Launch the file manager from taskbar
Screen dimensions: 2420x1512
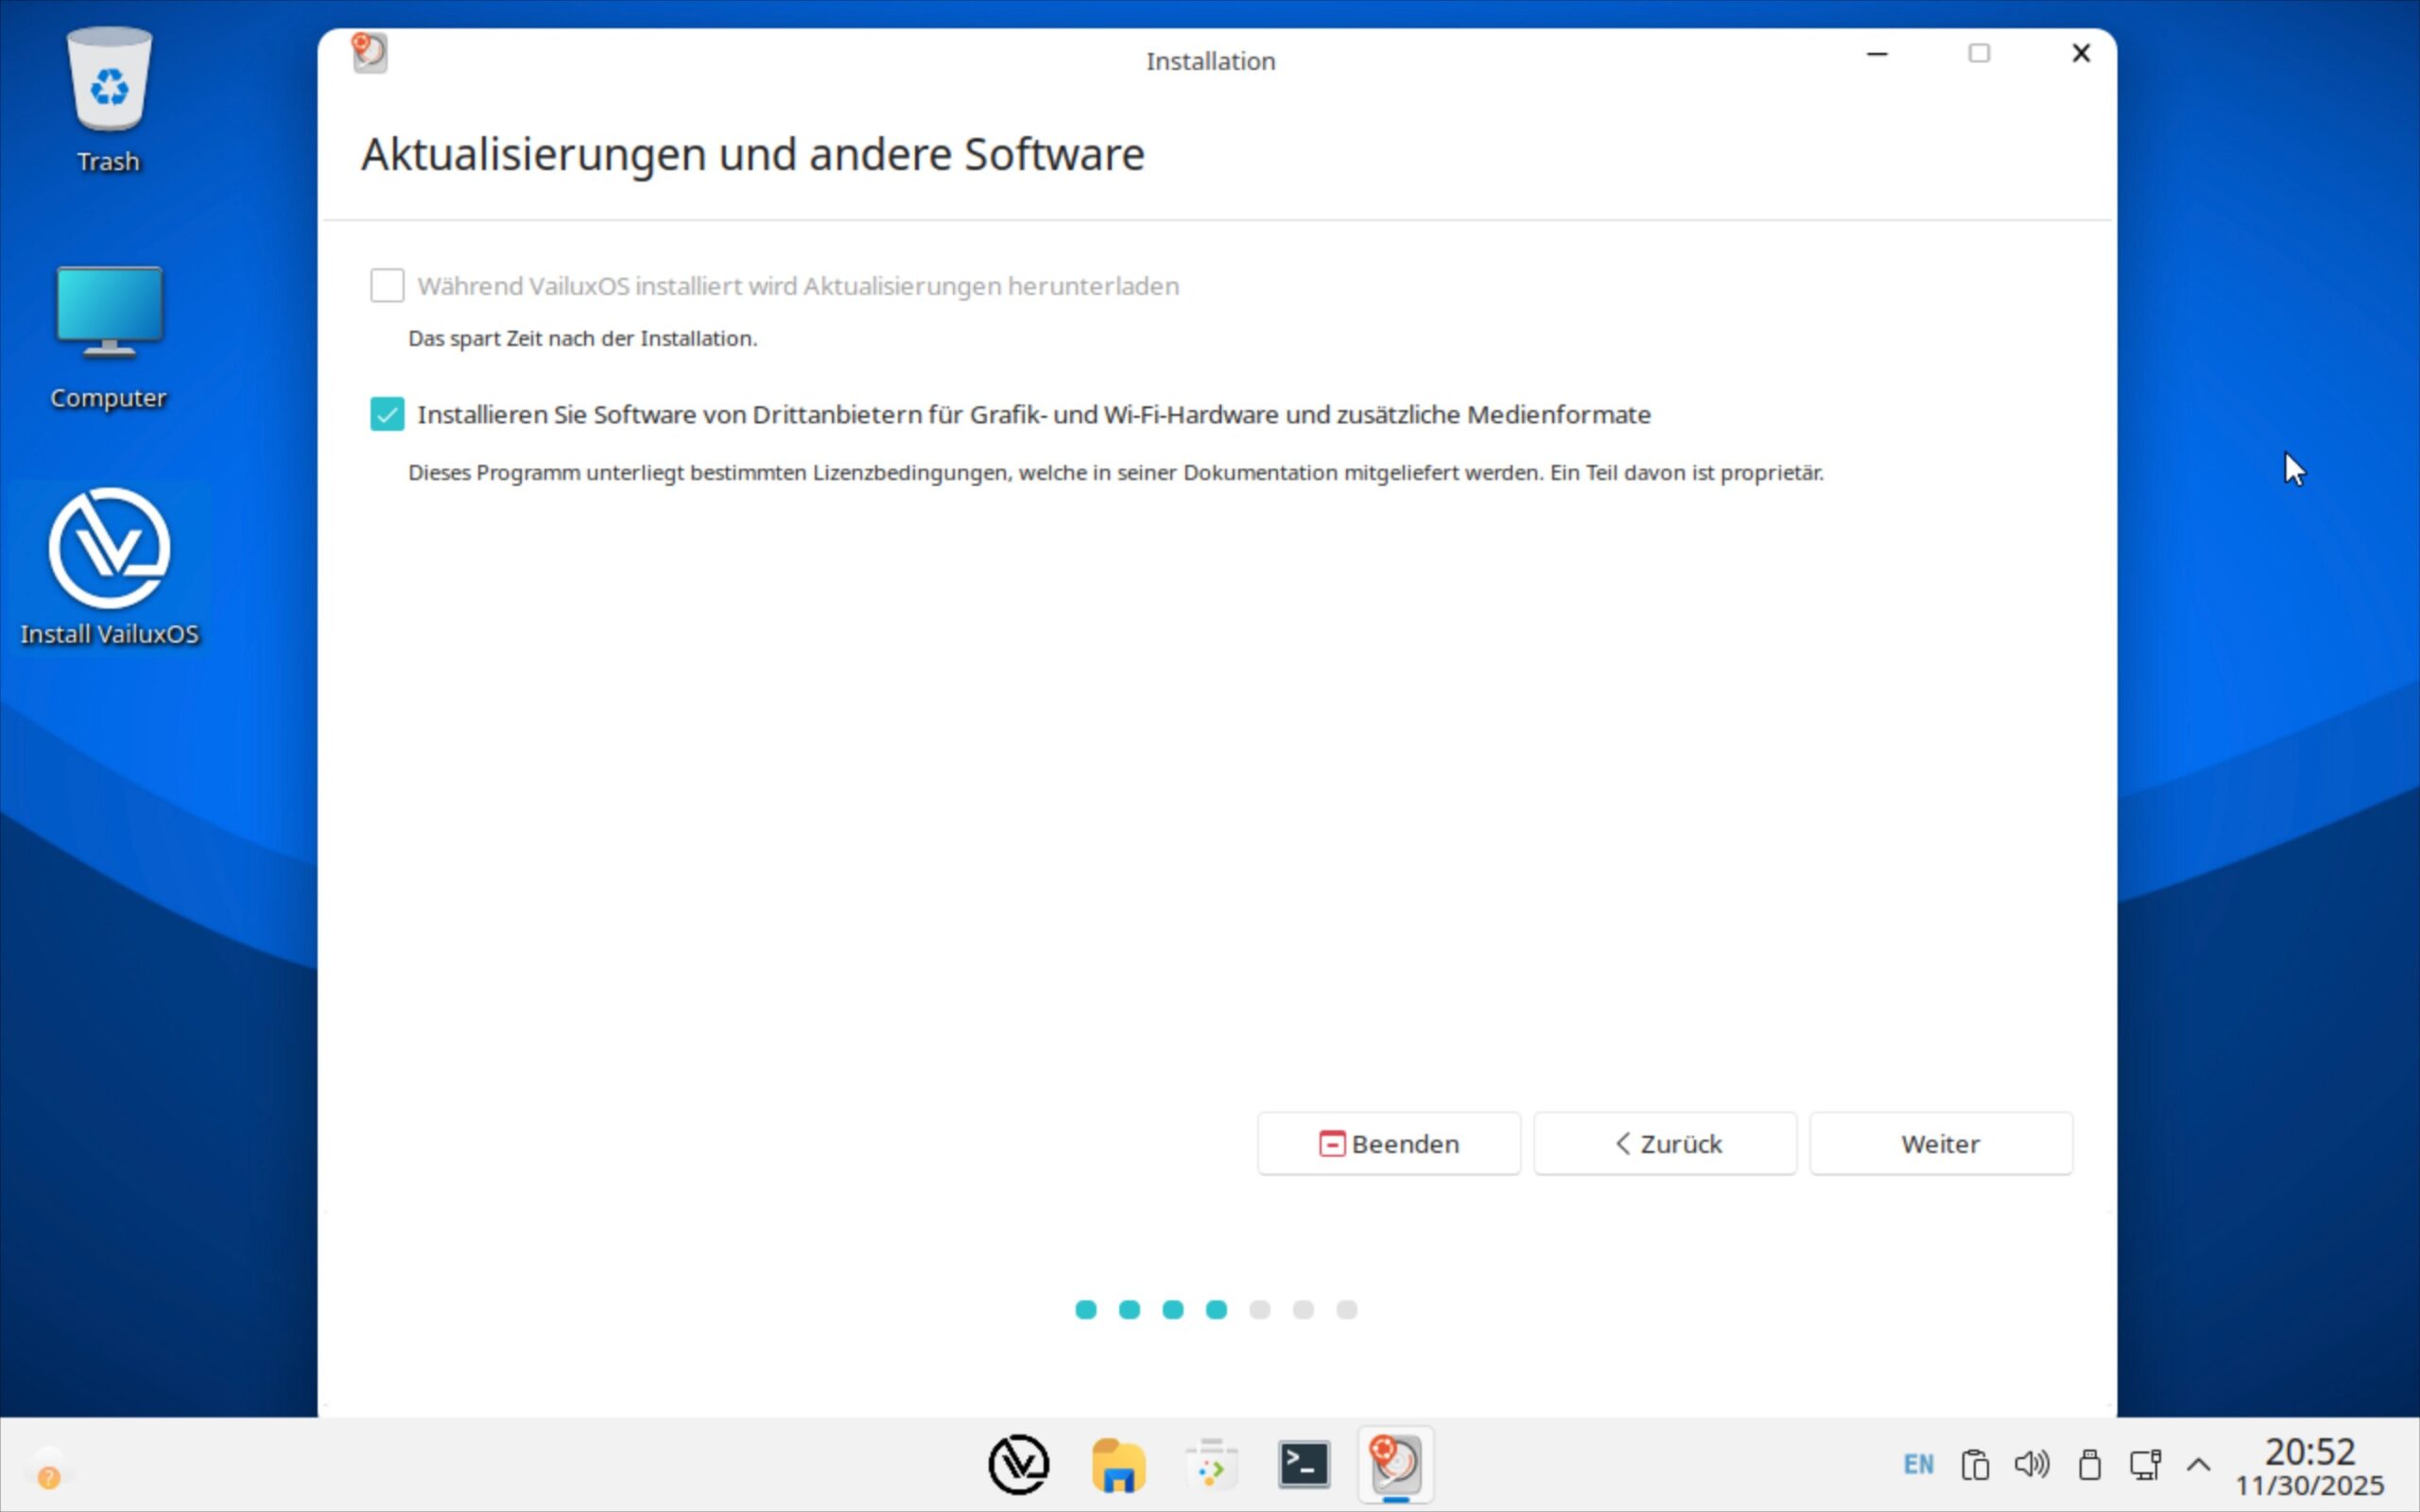tap(1117, 1465)
